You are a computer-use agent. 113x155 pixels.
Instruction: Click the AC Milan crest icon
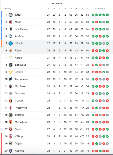pyautogui.click(x=11, y=22)
